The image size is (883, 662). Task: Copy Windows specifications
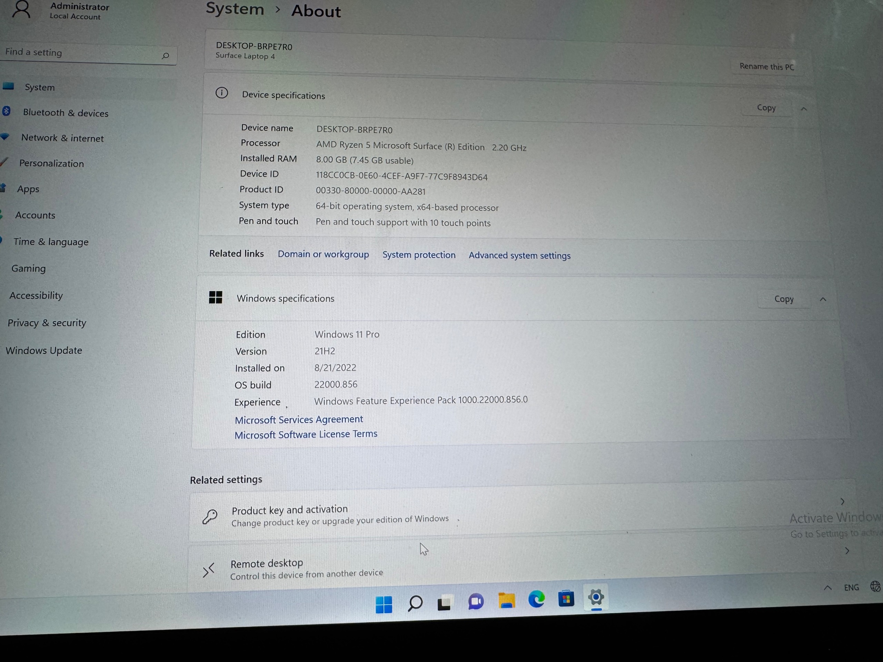[784, 299]
